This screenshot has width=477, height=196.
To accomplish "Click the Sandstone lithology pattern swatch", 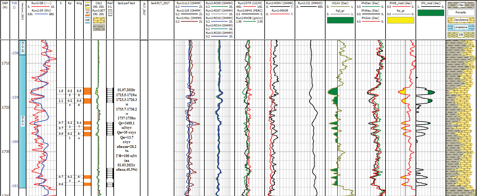I will [x=461, y=20].
